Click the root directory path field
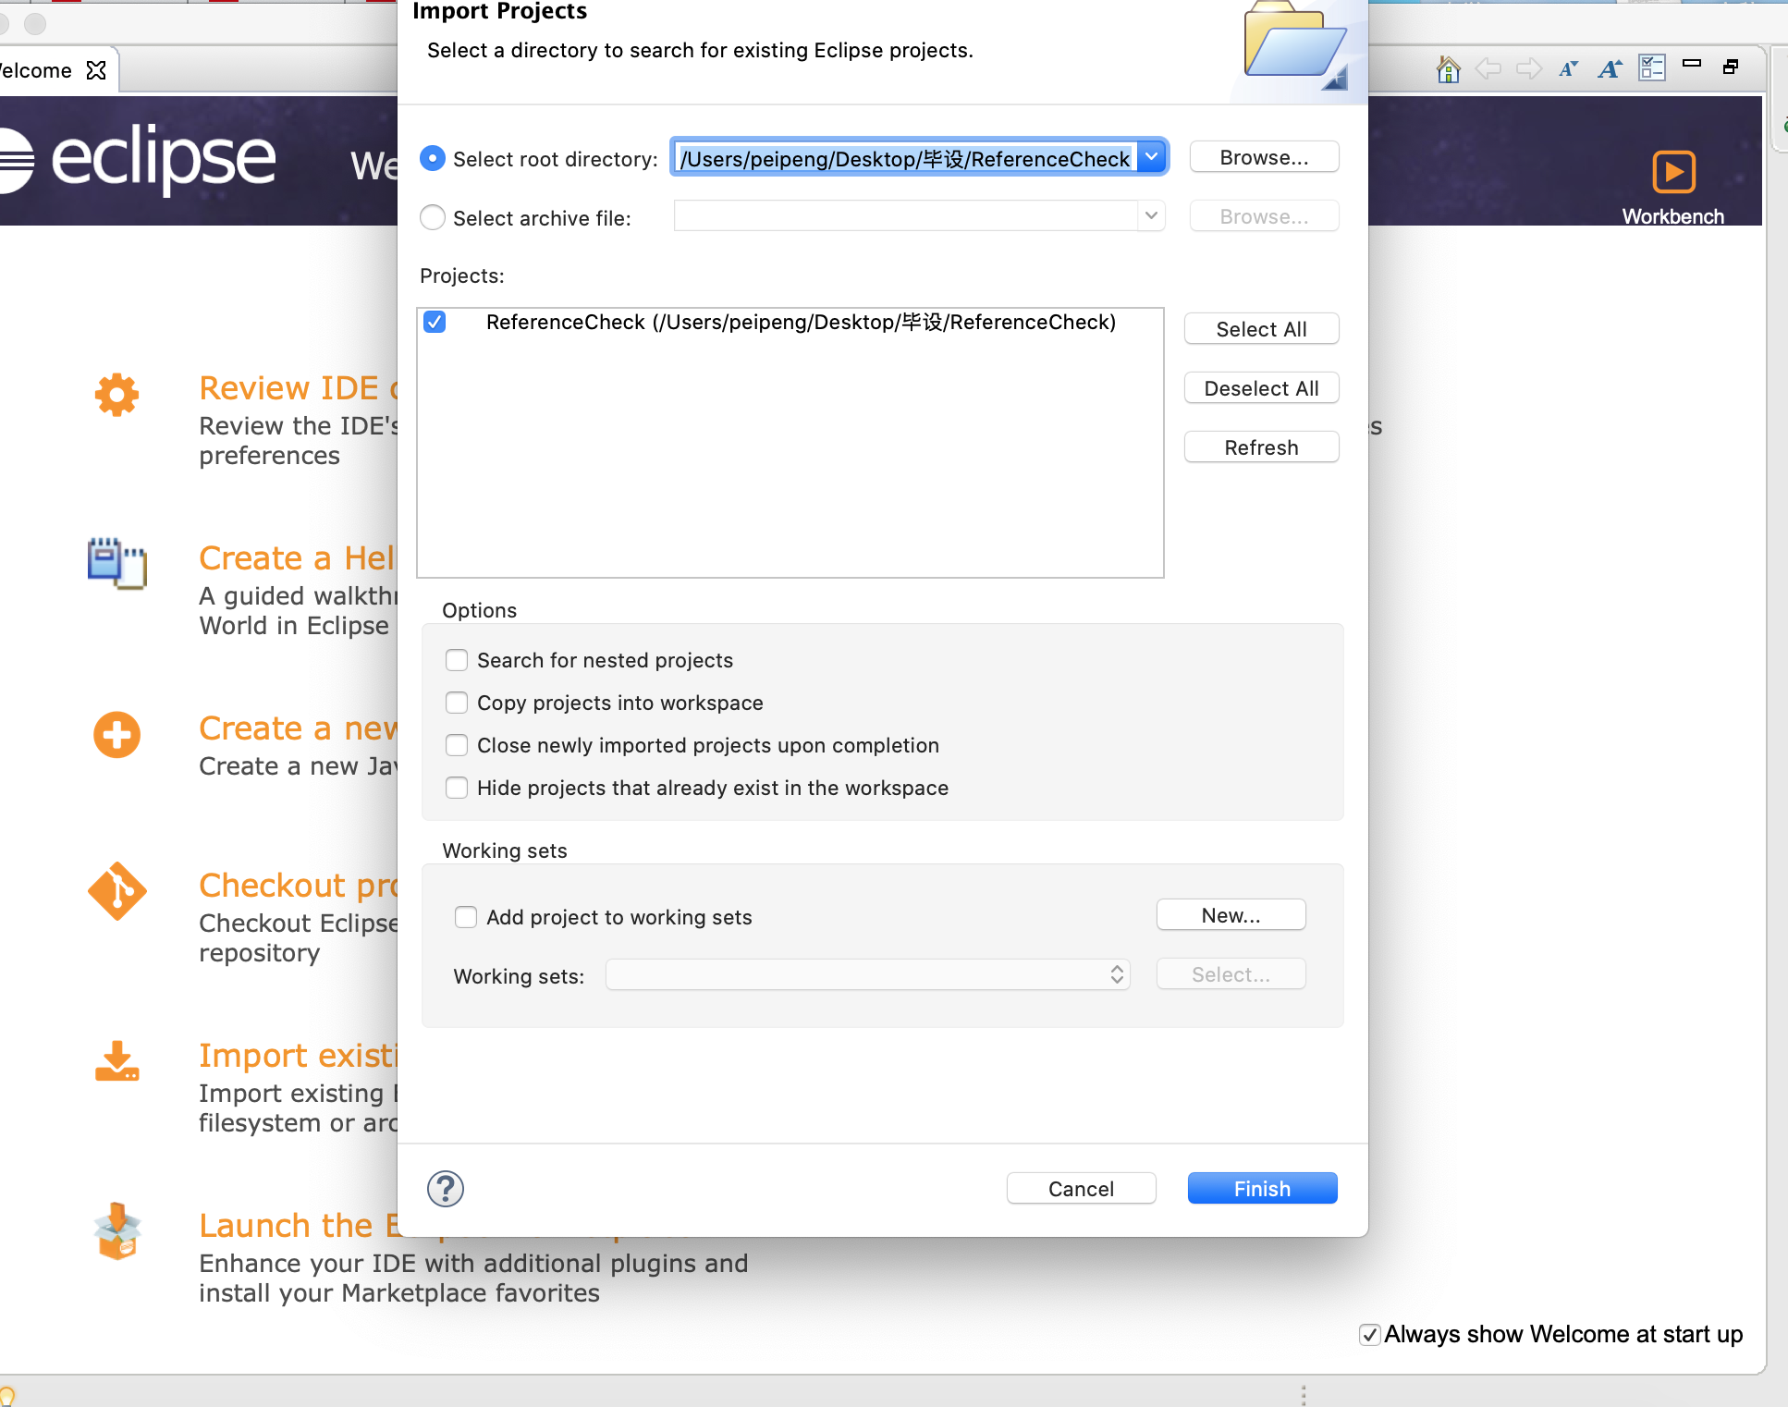1788x1407 pixels. (904, 158)
